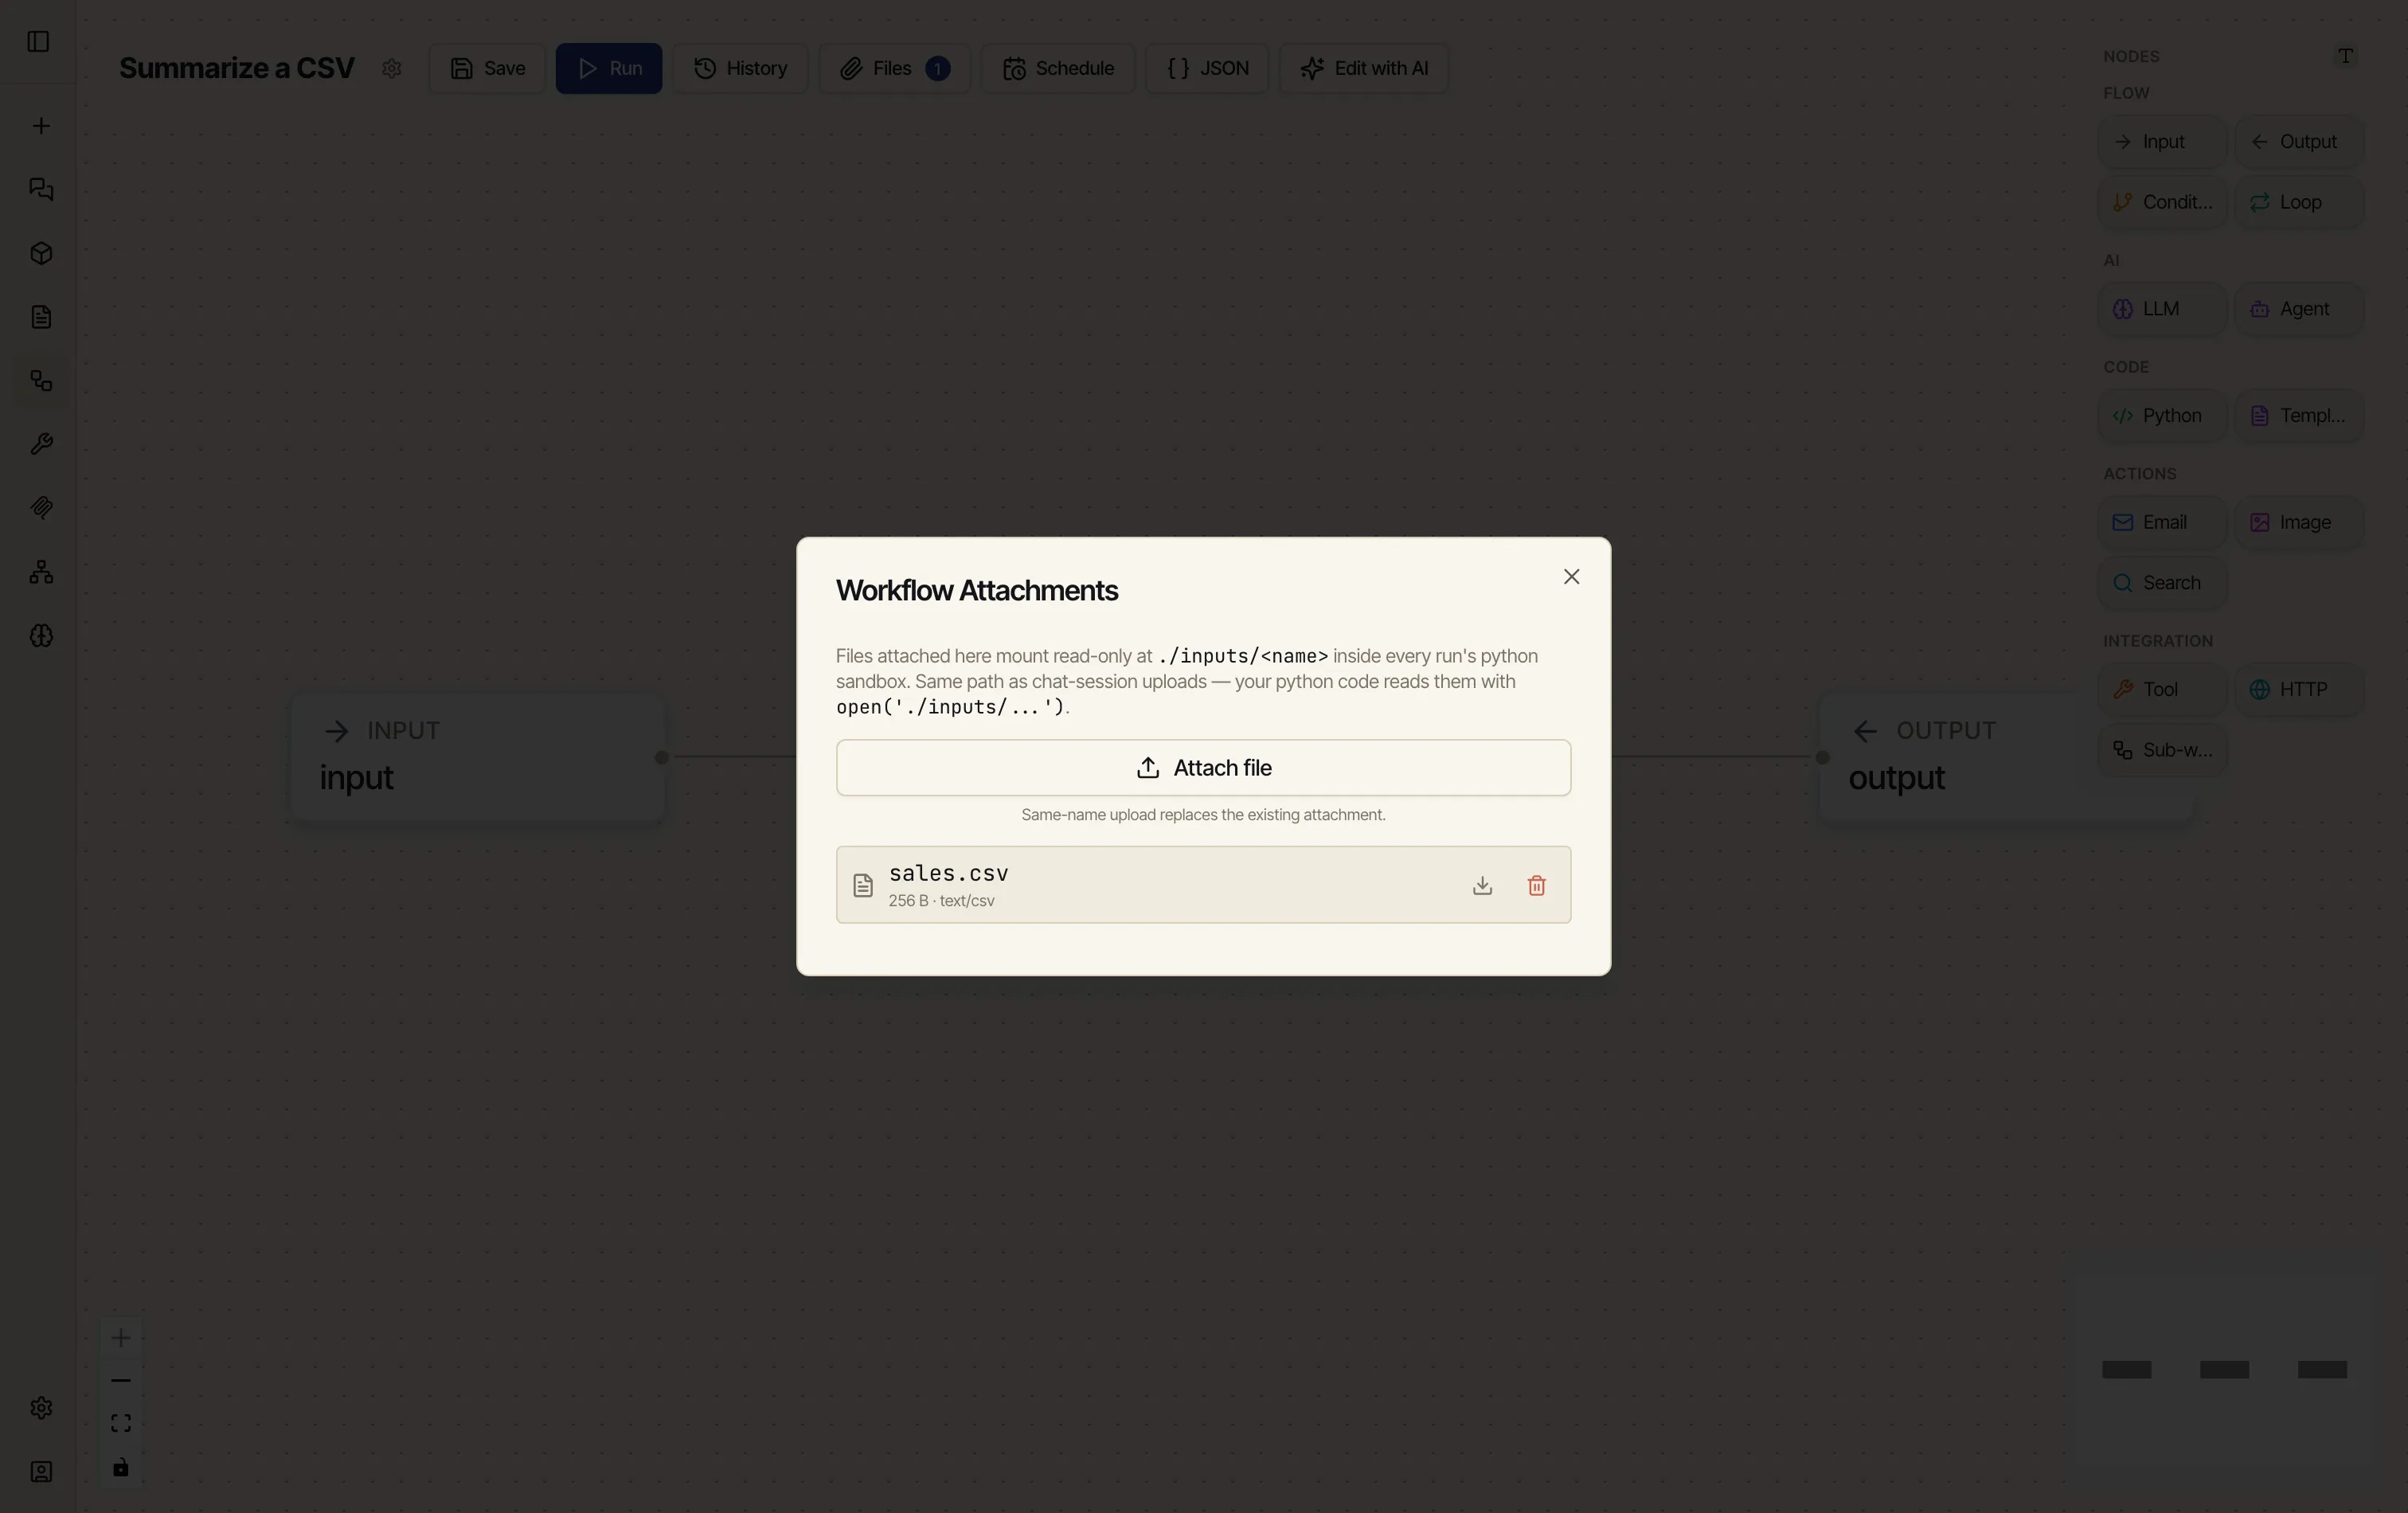Add an Output node from palette

[2298, 142]
